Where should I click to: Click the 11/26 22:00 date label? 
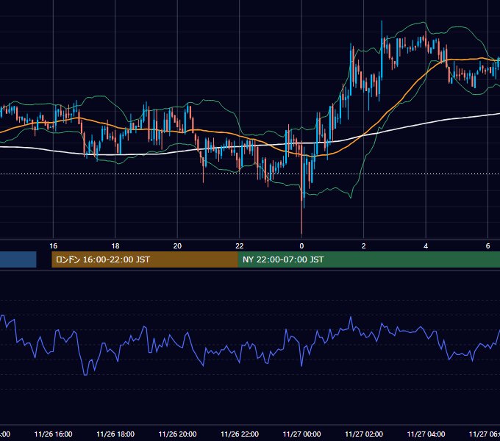click(240, 434)
